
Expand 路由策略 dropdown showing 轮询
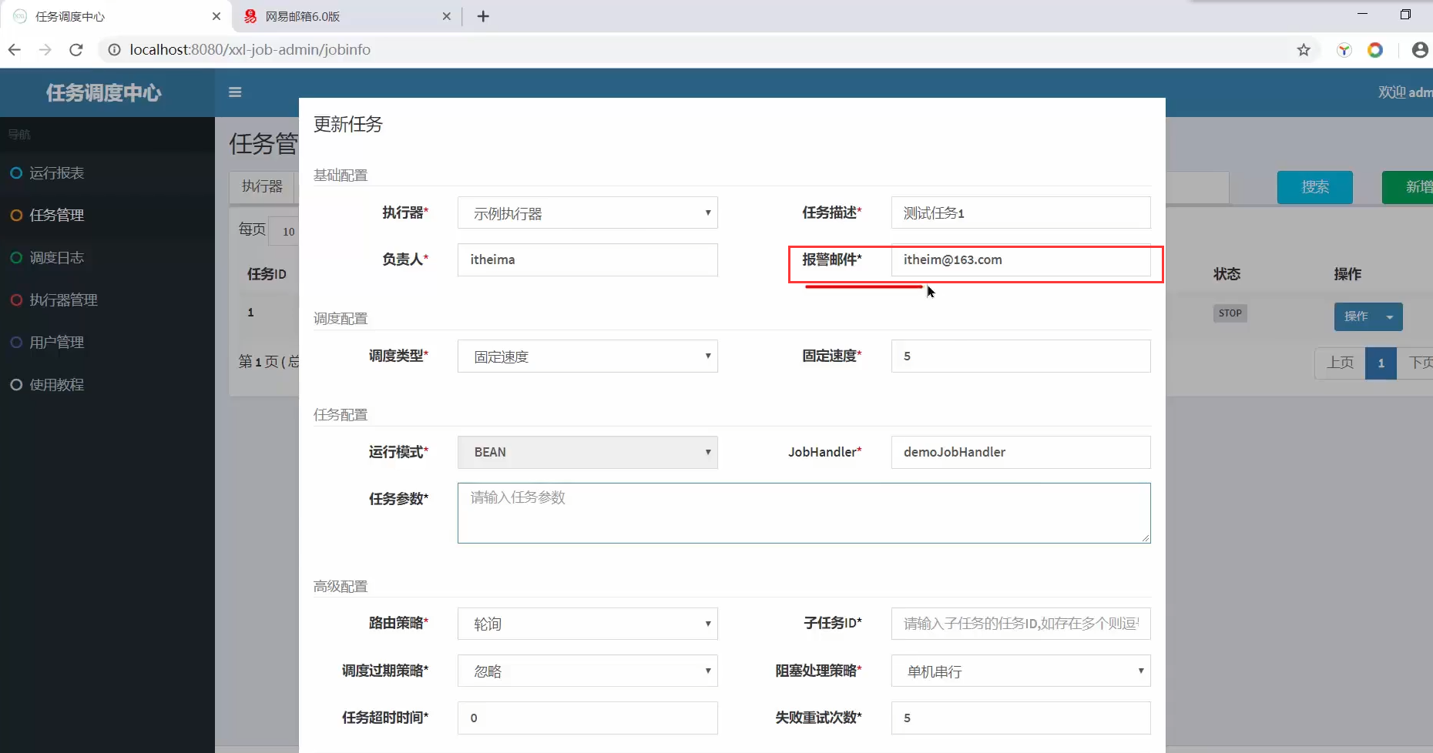[588, 624]
